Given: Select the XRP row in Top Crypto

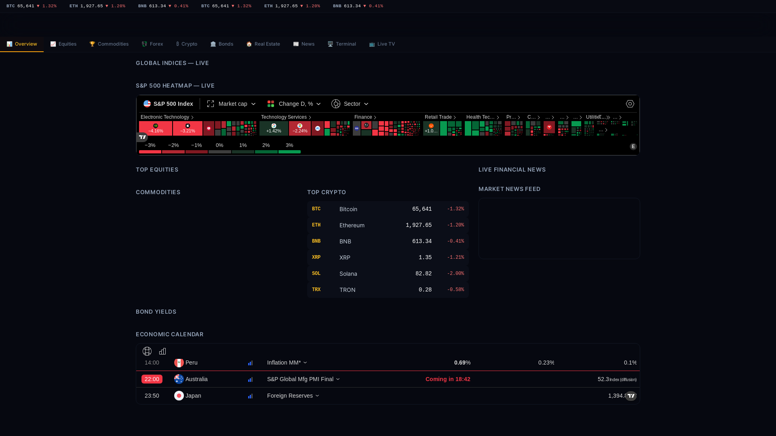Looking at the screenshot, I should [388, 258].
